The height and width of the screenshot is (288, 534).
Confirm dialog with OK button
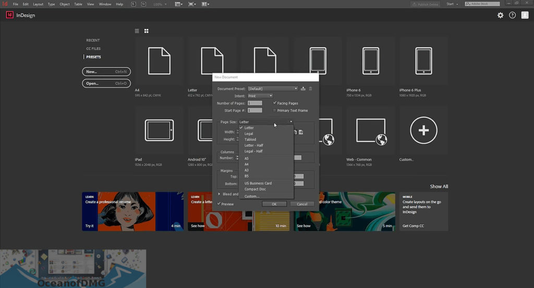click(x=274, y=204)
